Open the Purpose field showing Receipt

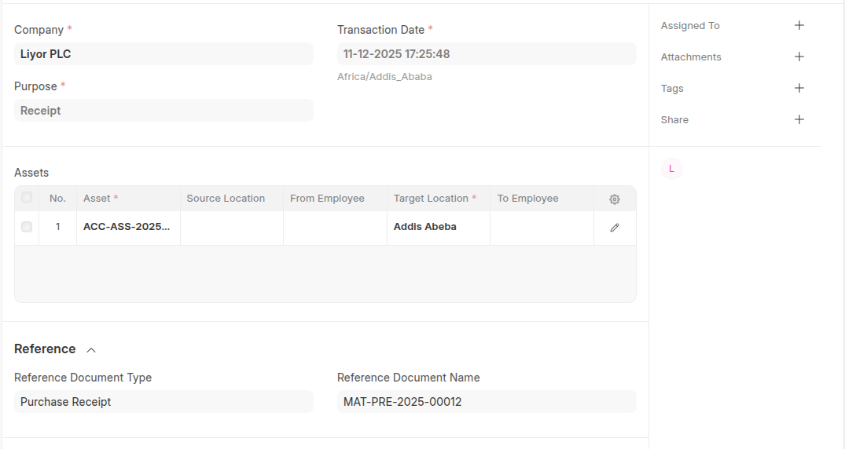coord(163,111)
